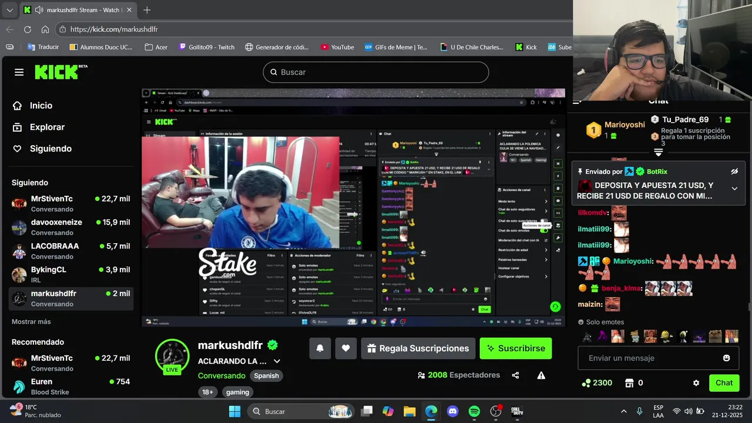
Task: Click the Suscribirse button
Action: (516, 348)
